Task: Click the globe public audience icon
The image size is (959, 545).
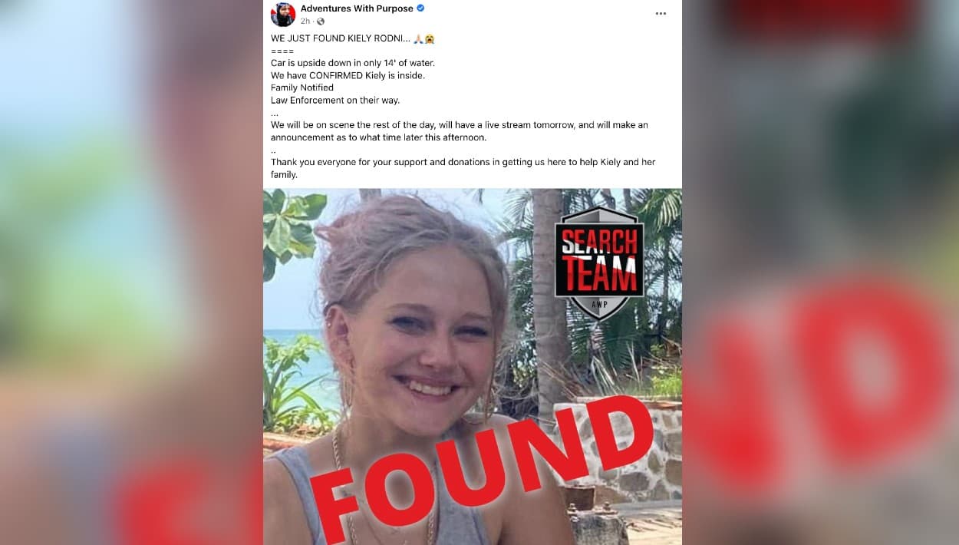Action: (x=321, y=21)
